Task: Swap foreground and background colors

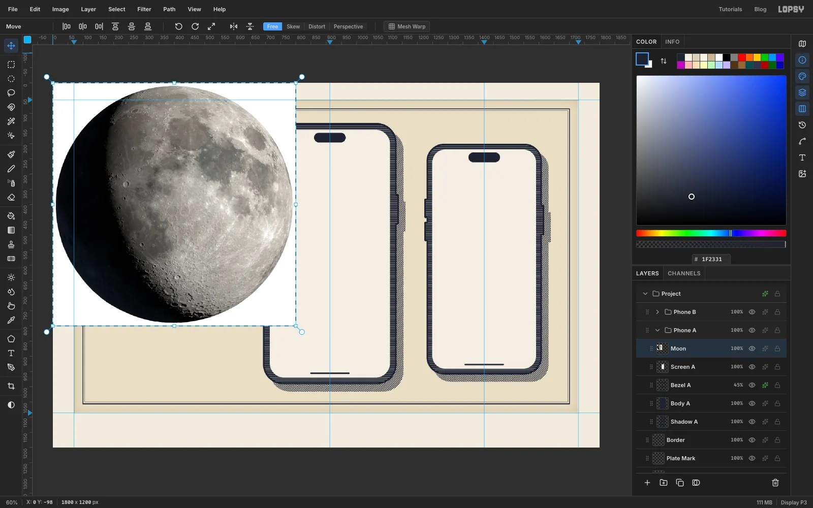Action: coord(664,61)
